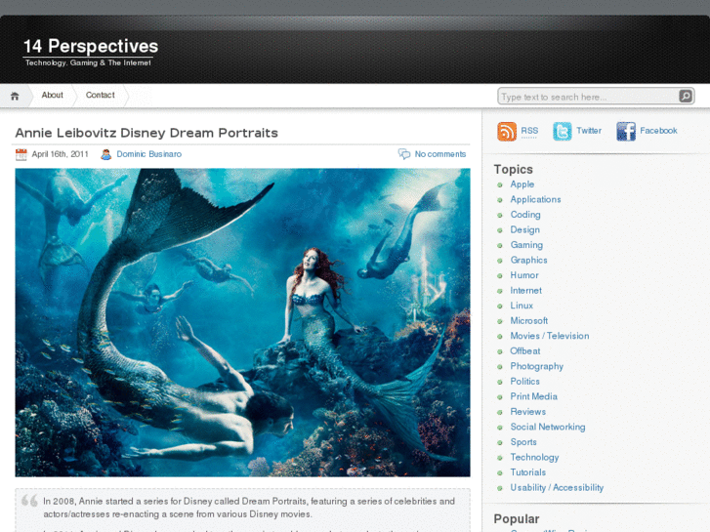Browse the Linux topic

(522, 306)
